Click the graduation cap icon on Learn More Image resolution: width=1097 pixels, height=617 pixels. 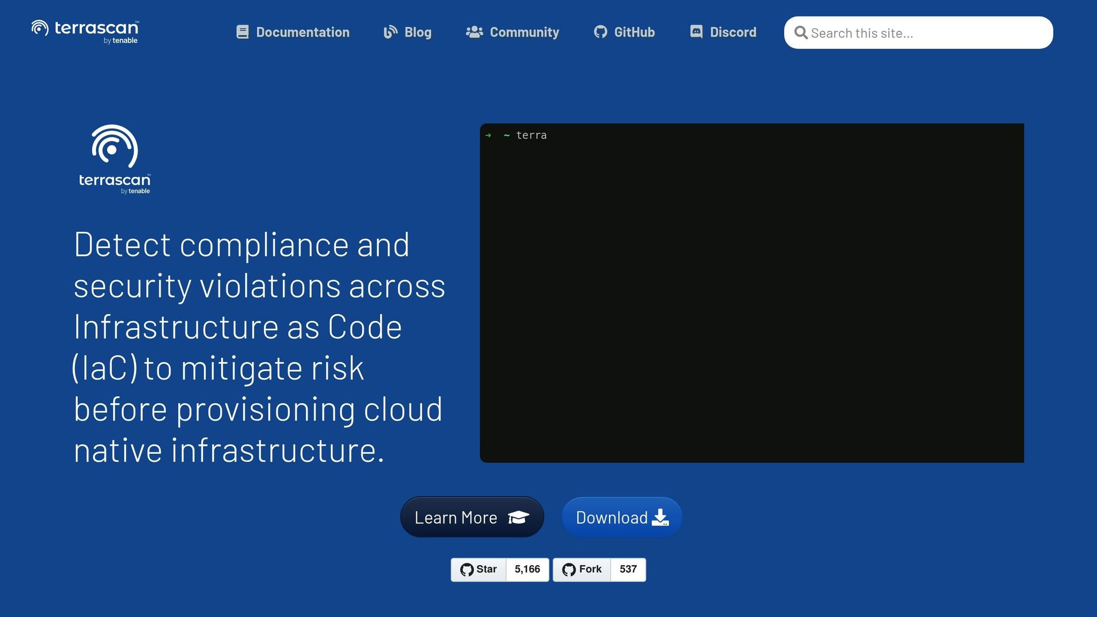pos(518,517)
